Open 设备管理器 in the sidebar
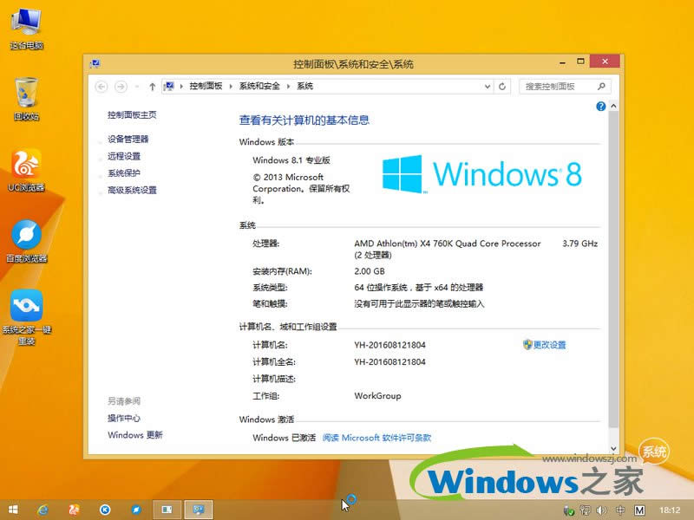694x520 pixels. coord(128,140)
